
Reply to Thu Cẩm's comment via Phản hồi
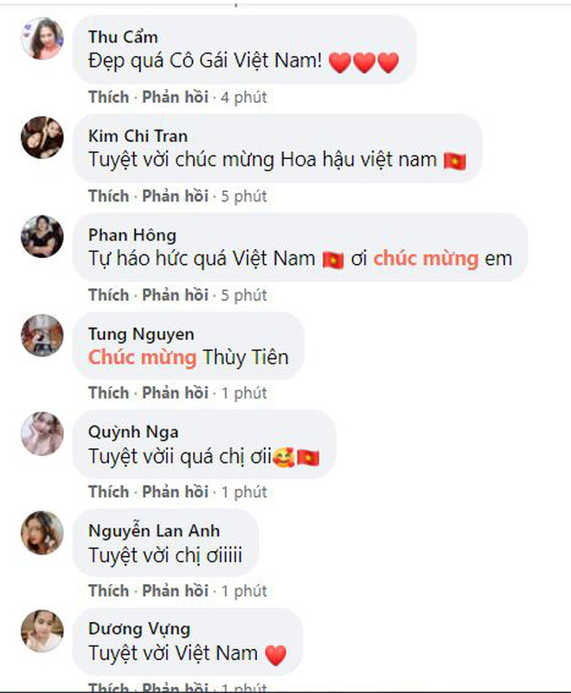[x=175, y=97]
